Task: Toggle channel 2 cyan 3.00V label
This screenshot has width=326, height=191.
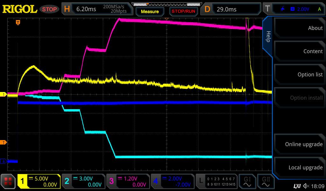Action: tap(83, 181)
